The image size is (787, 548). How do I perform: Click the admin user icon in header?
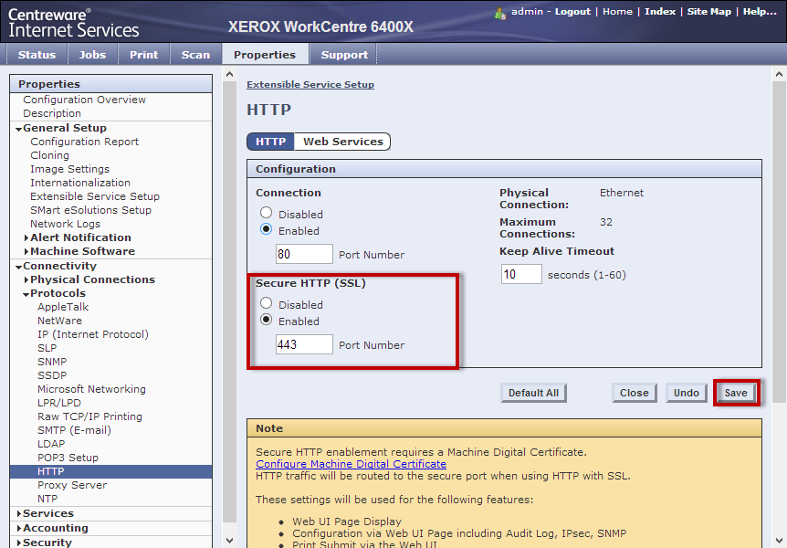click(499, 13)
